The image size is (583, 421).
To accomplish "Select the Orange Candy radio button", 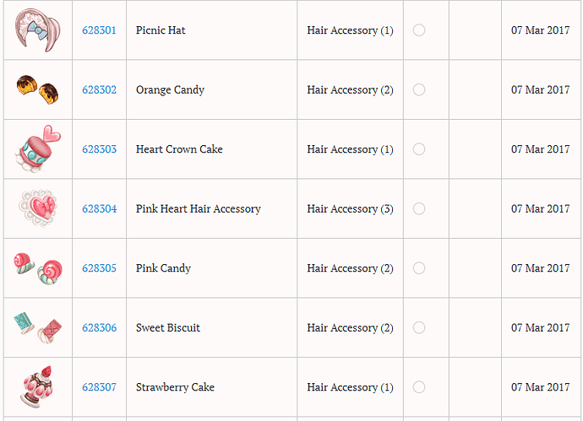I will click(x=419, y=89).
